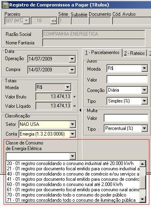The image size is (151, 207).
Task: Open the Classe de Consumo dropdown arrow
Action: pos(73,156)
